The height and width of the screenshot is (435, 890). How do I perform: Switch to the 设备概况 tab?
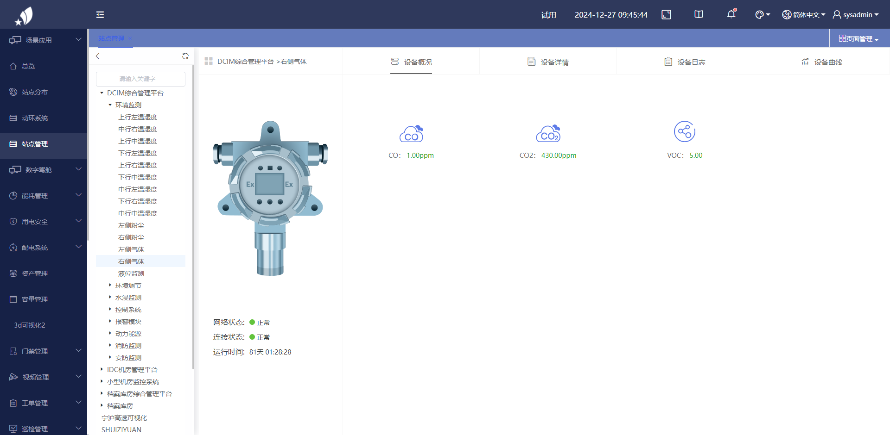click(x=411, y=62)
